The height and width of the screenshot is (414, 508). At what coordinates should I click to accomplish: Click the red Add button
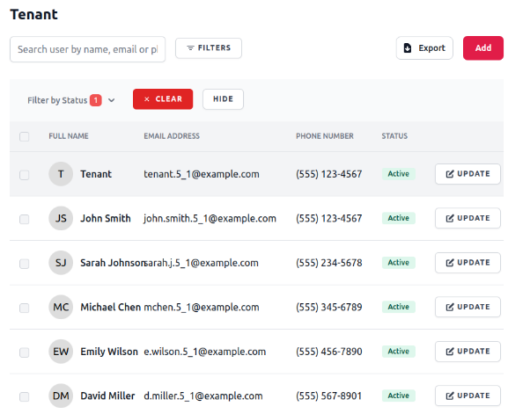click(483, 47)
